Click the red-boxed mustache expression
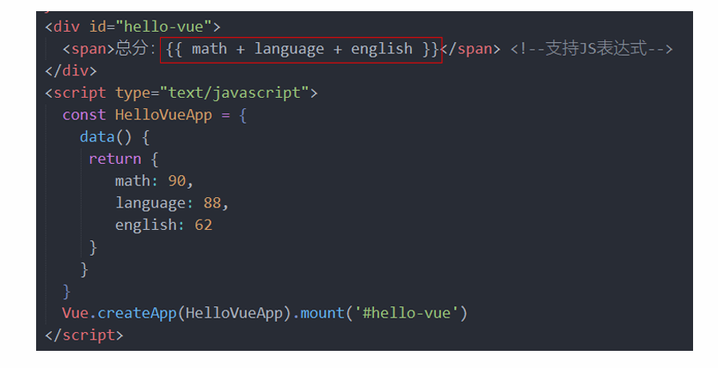 click(x=301, y=49)
